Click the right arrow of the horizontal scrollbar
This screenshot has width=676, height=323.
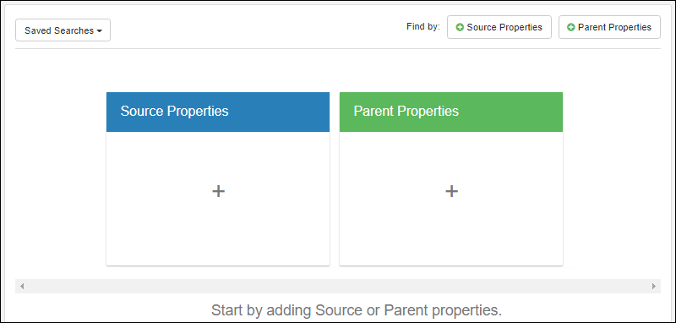coord(653,286)
